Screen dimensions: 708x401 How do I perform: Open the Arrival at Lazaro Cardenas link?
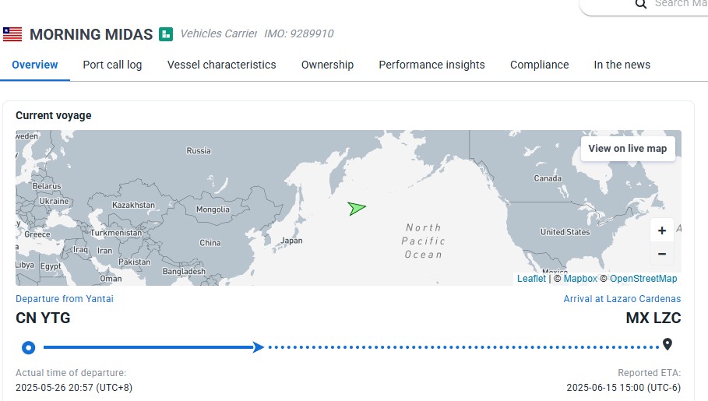(622, 299)
